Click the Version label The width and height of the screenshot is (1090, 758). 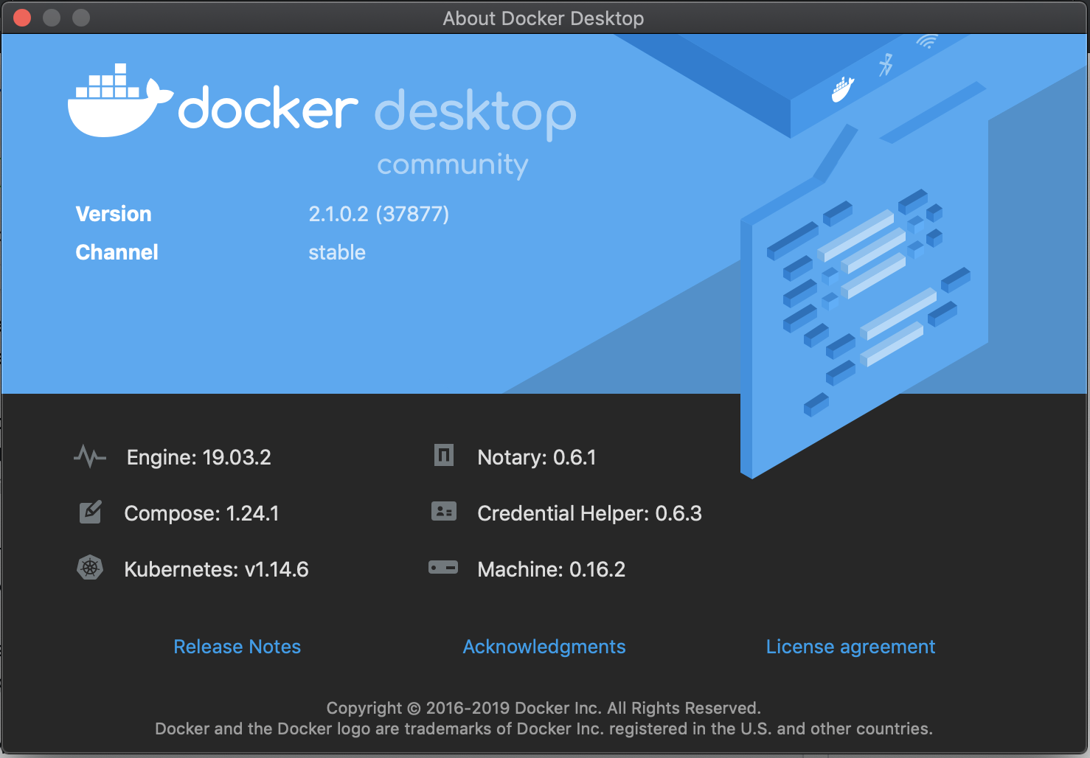pyautogui.click(x=113, y=214)
